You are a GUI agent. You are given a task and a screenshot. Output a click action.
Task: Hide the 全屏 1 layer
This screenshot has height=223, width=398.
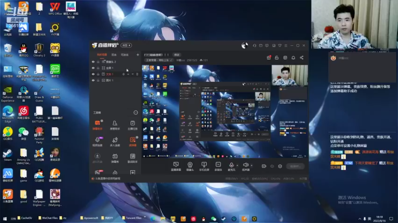pyautogui.click(x=93, y=68)
